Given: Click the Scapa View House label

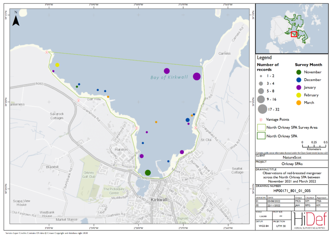Looking at the screenshot, I should [21, 203].
